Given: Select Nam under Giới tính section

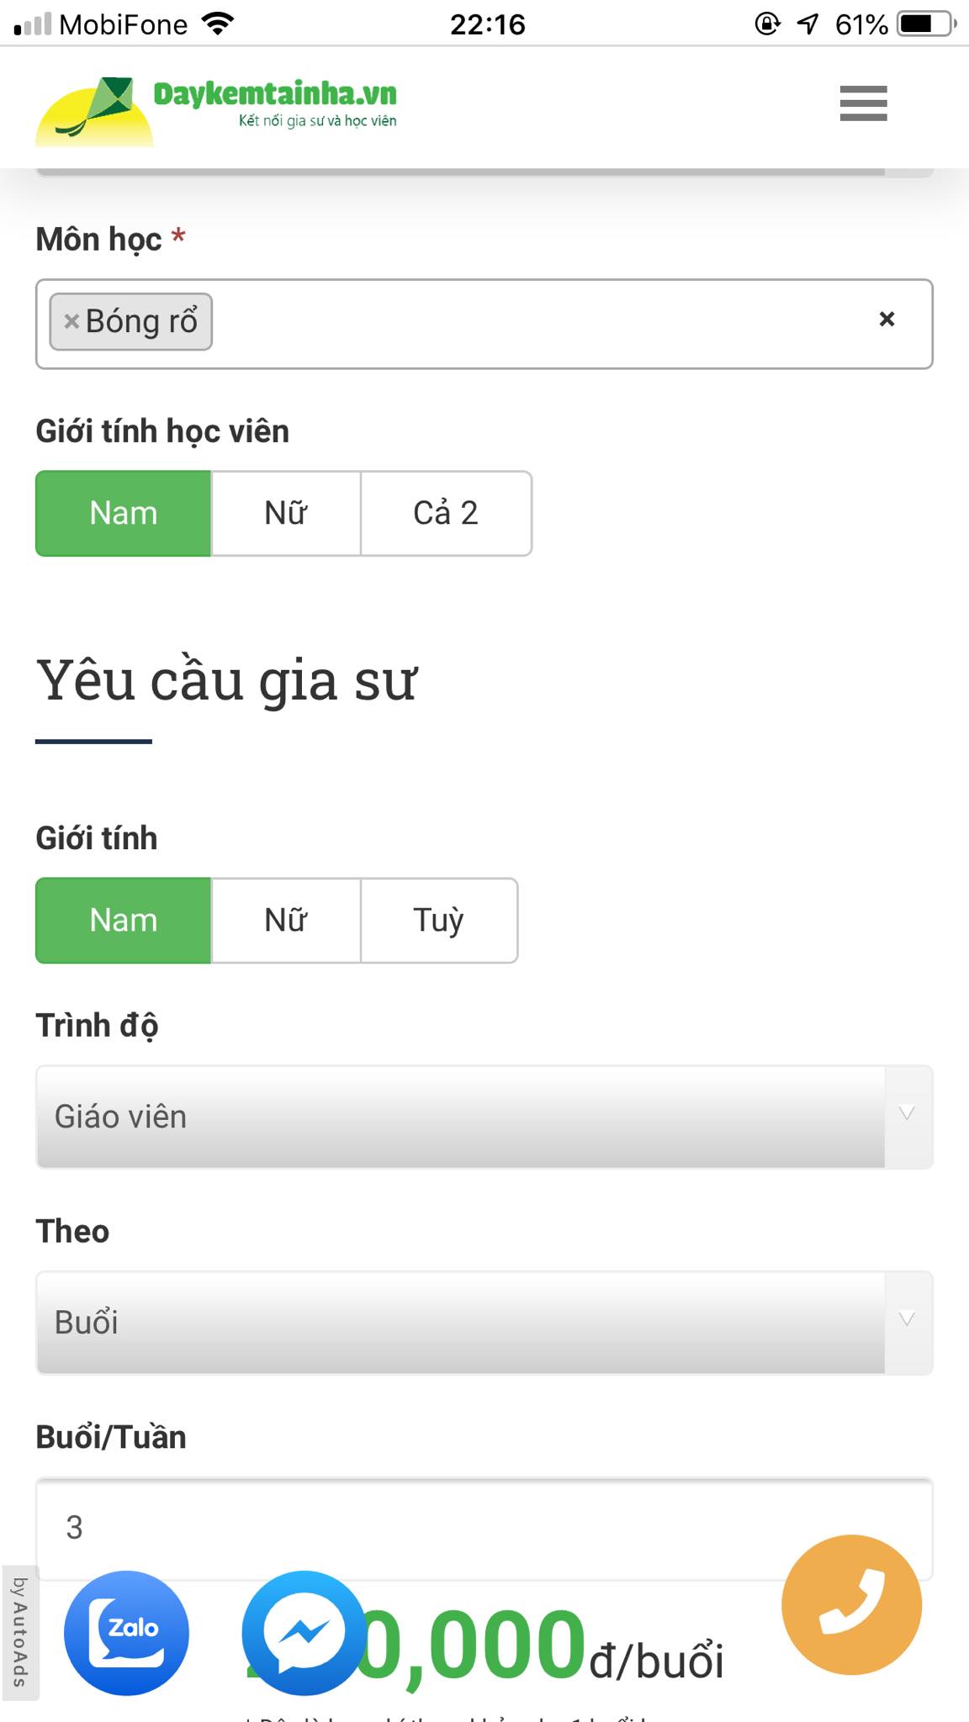Looking at the screenshot, I should [123, 920].
